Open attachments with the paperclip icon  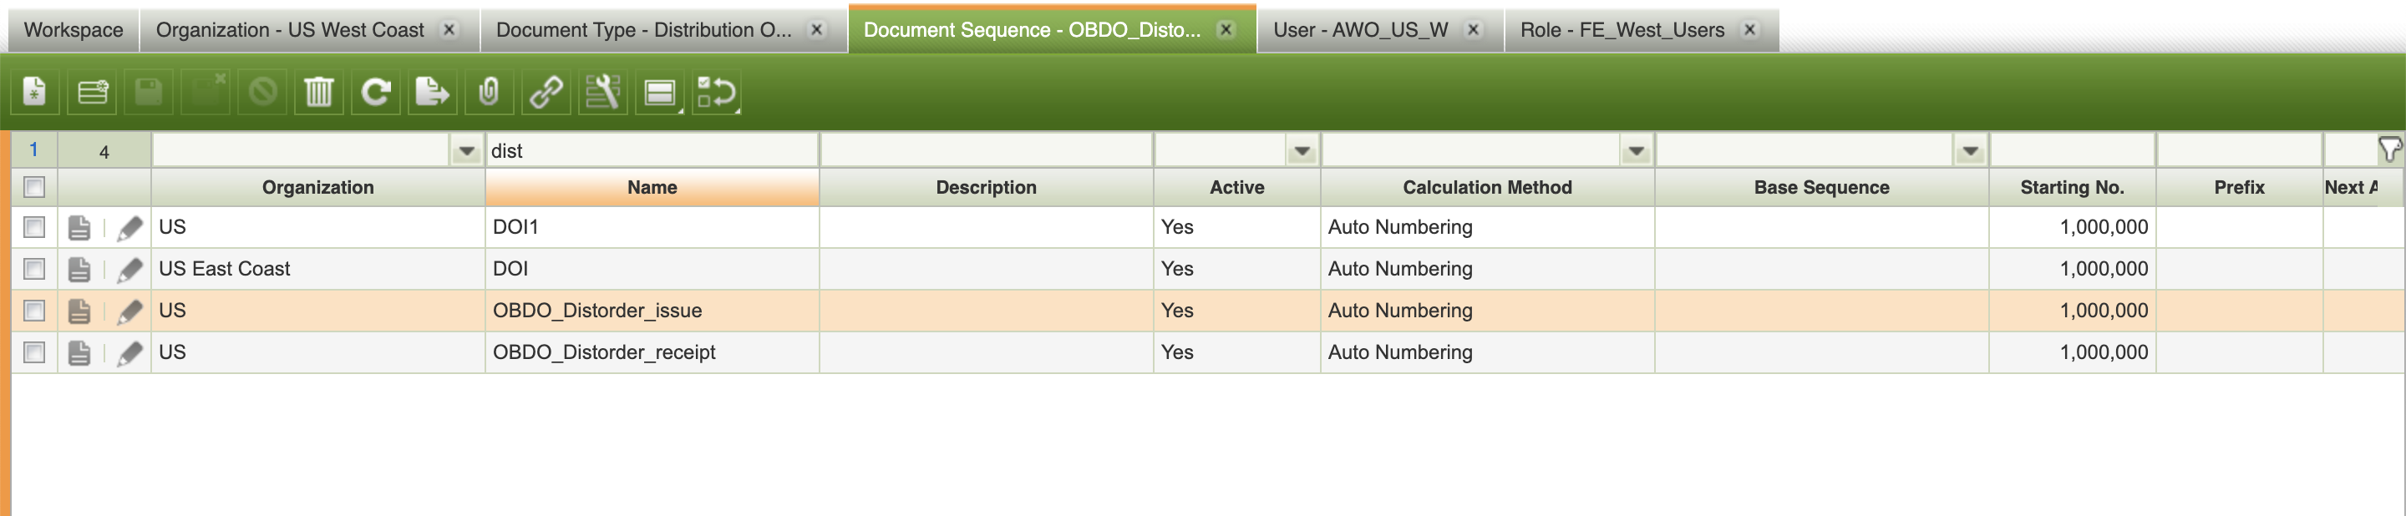tap(489, 93)
